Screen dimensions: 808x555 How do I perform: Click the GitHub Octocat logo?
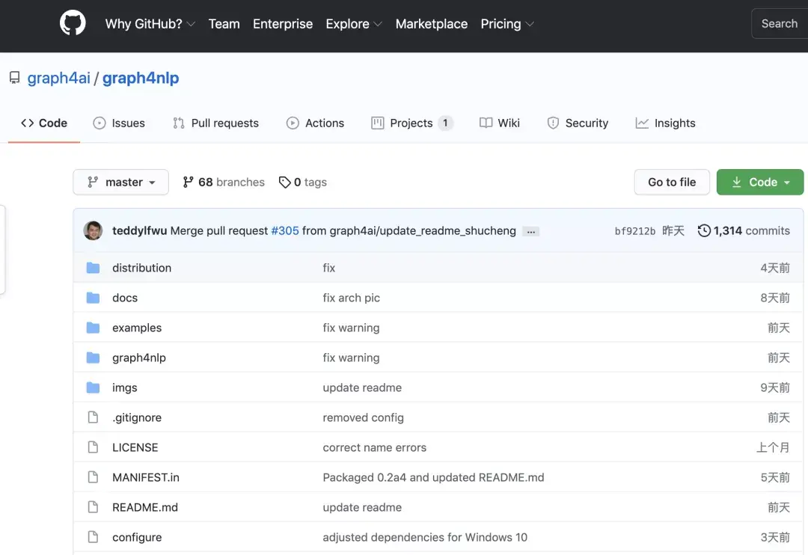tap(73, 23)
